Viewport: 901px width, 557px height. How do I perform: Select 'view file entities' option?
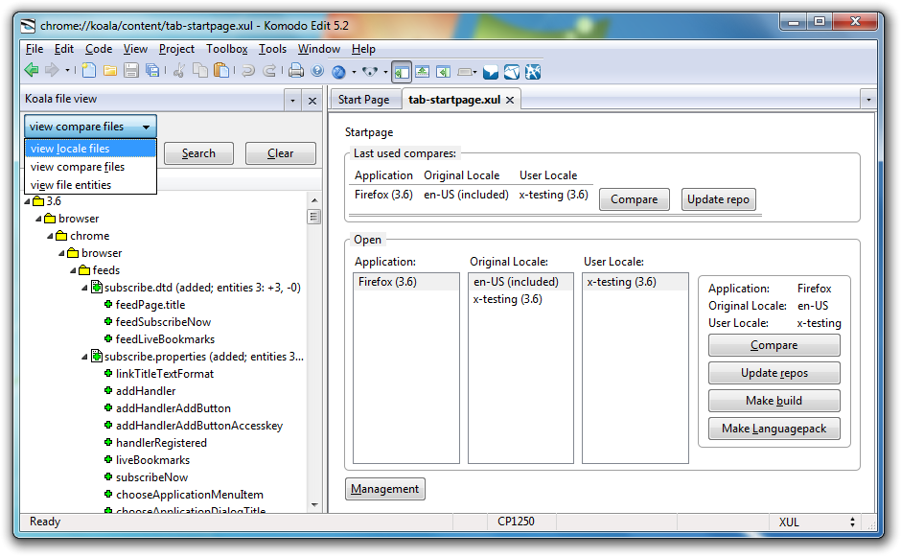tap(90, 185)
